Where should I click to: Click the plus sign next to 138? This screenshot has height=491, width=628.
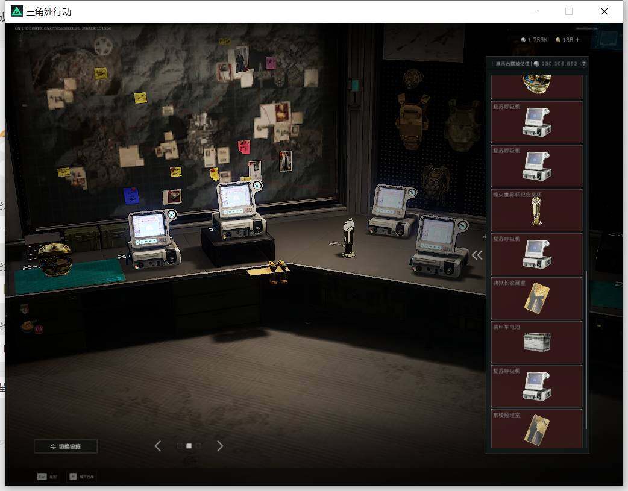(x=577, y=40)
